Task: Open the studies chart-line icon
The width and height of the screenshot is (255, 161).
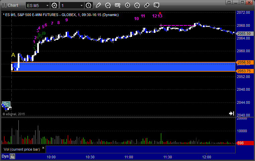Action: pos(108,5)
